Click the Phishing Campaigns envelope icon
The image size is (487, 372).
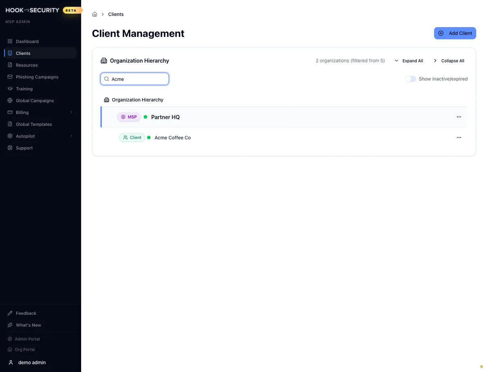pos(10,77)
